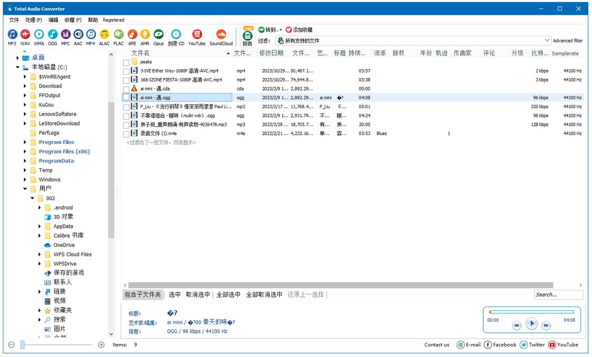Click the MP3 format conversion icon

[x=12, y=35]
